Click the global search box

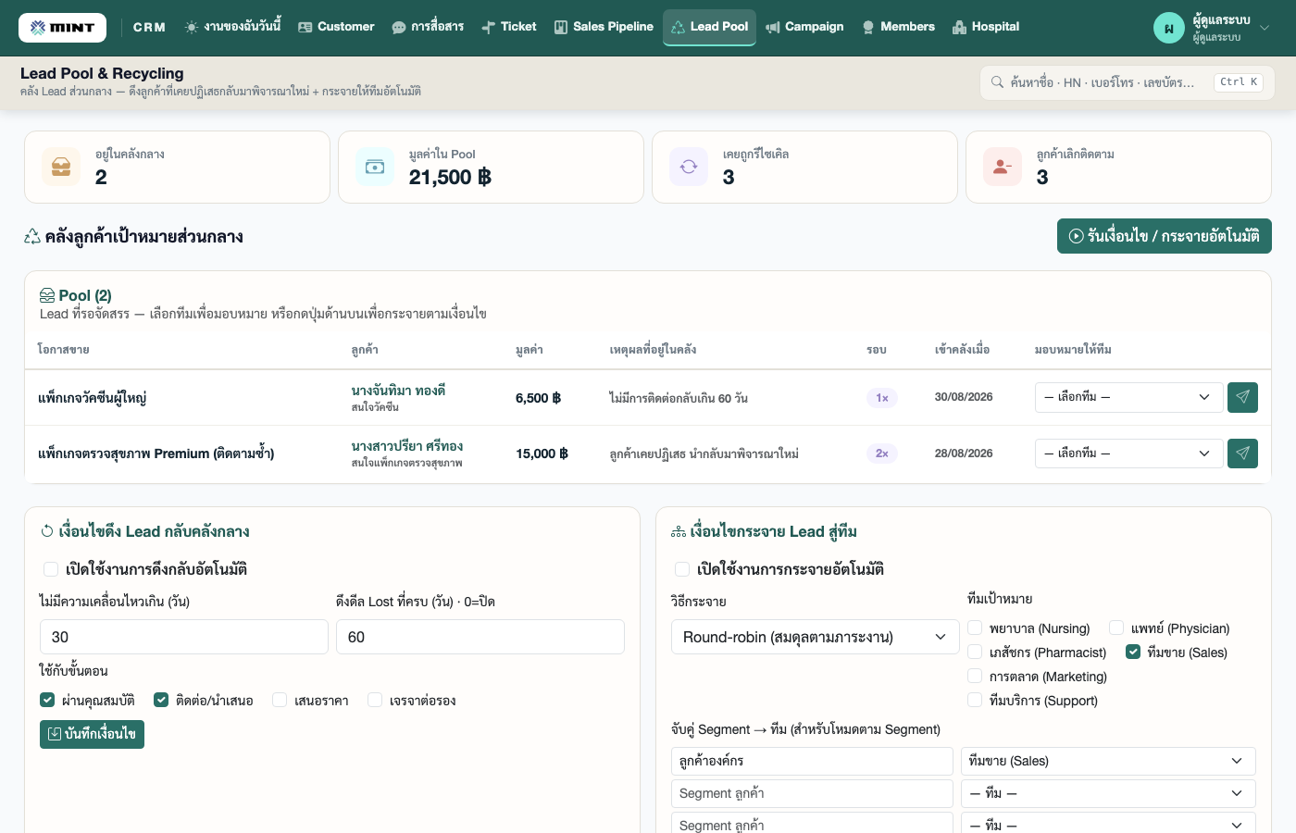(x=1128, y=82)
